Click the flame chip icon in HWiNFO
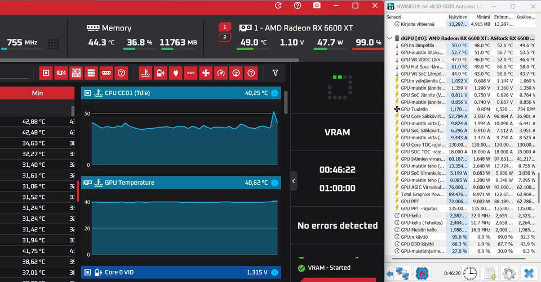This screenshot has width=541, height=282. [x=422, y=274]
